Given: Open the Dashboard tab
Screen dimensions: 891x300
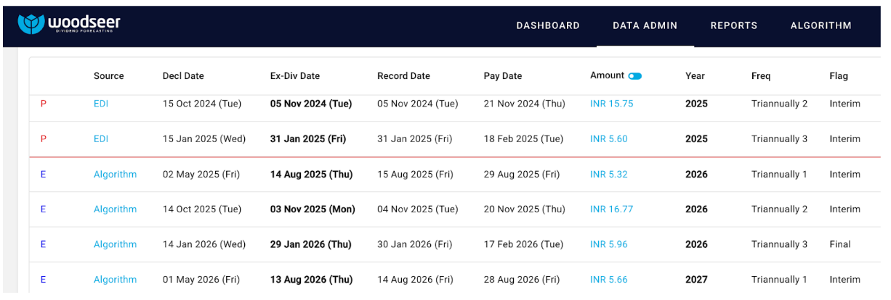Looking at the screenshot, I should coord(548,25).
